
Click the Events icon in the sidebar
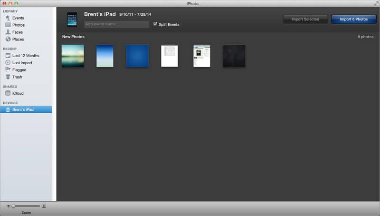8,18
